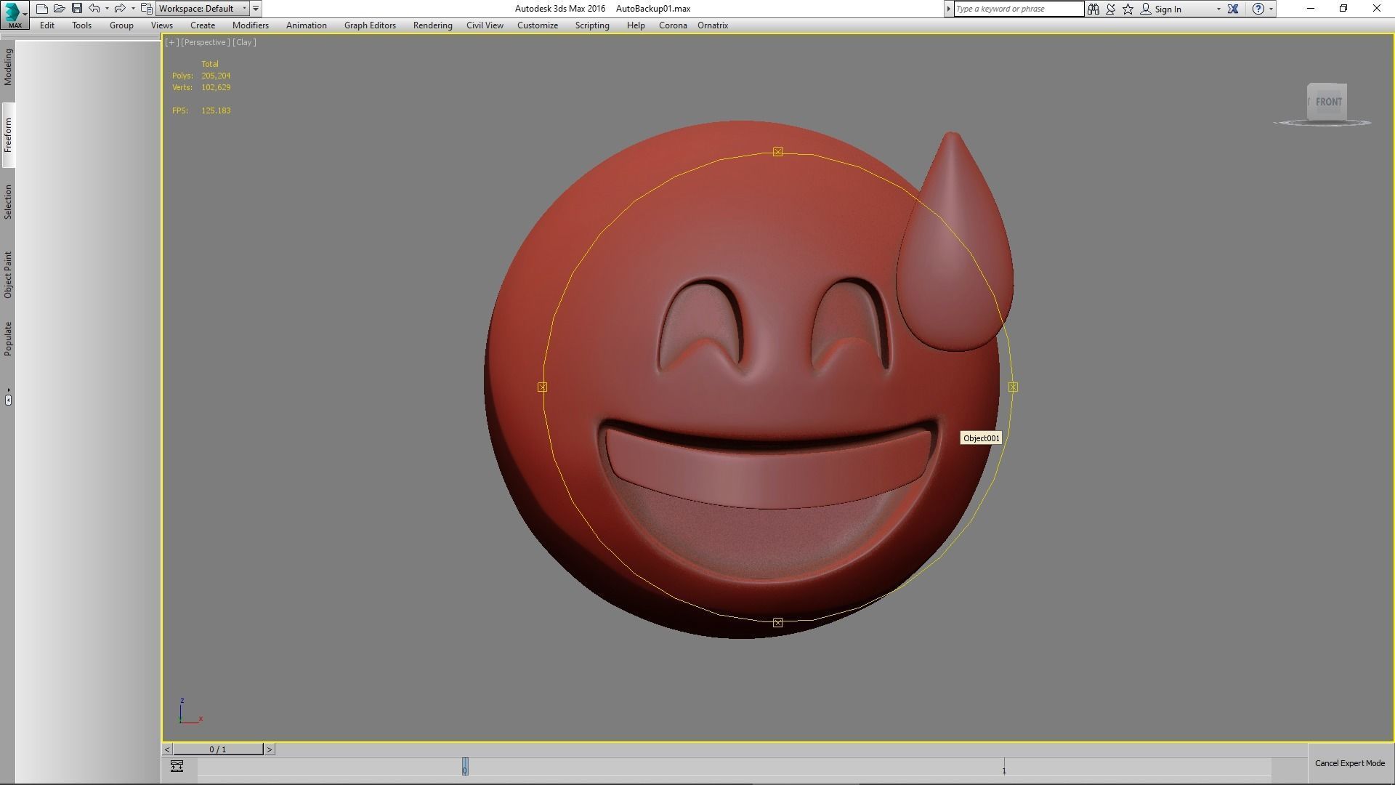
Task: Customize Quick Access Toolbar dropdown arrow
Action: tap(256, 9)
